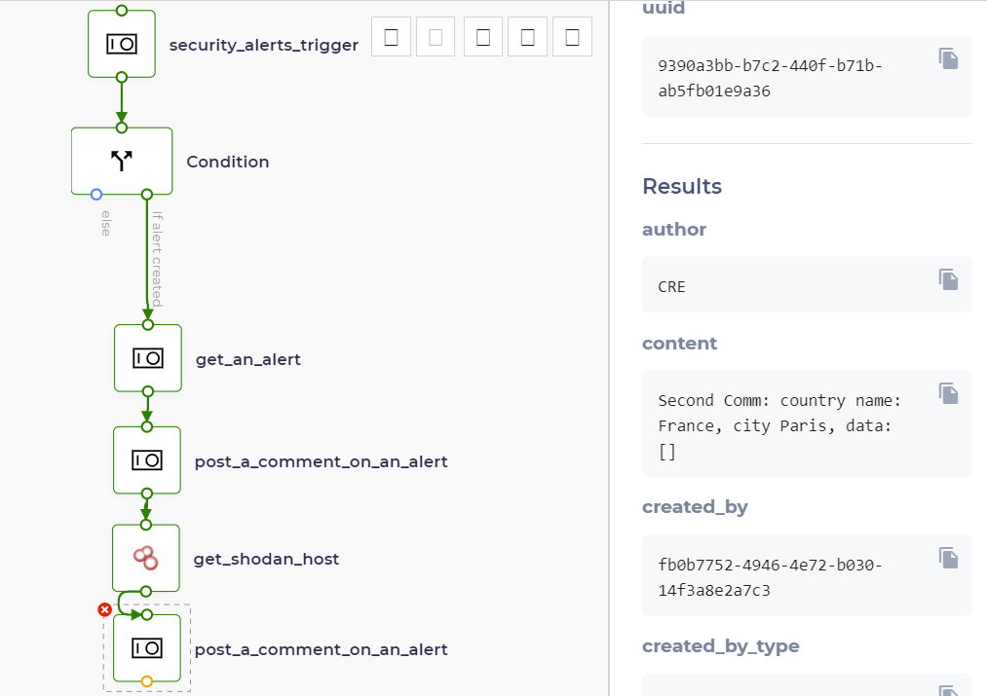Click the get_shodan_host label
The width and height of the screenshot is (987, 696).
pyautogui.click(x=266, y=559)
